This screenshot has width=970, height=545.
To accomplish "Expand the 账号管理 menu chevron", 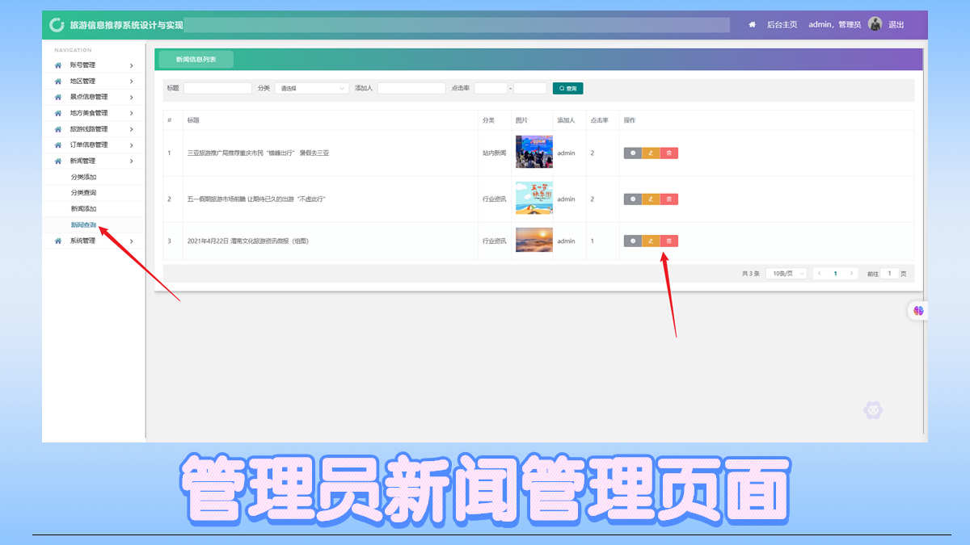I will point(131,65).
